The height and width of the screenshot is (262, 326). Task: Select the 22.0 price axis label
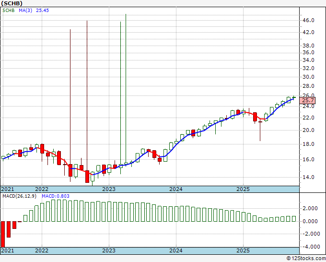pos(308,118)
